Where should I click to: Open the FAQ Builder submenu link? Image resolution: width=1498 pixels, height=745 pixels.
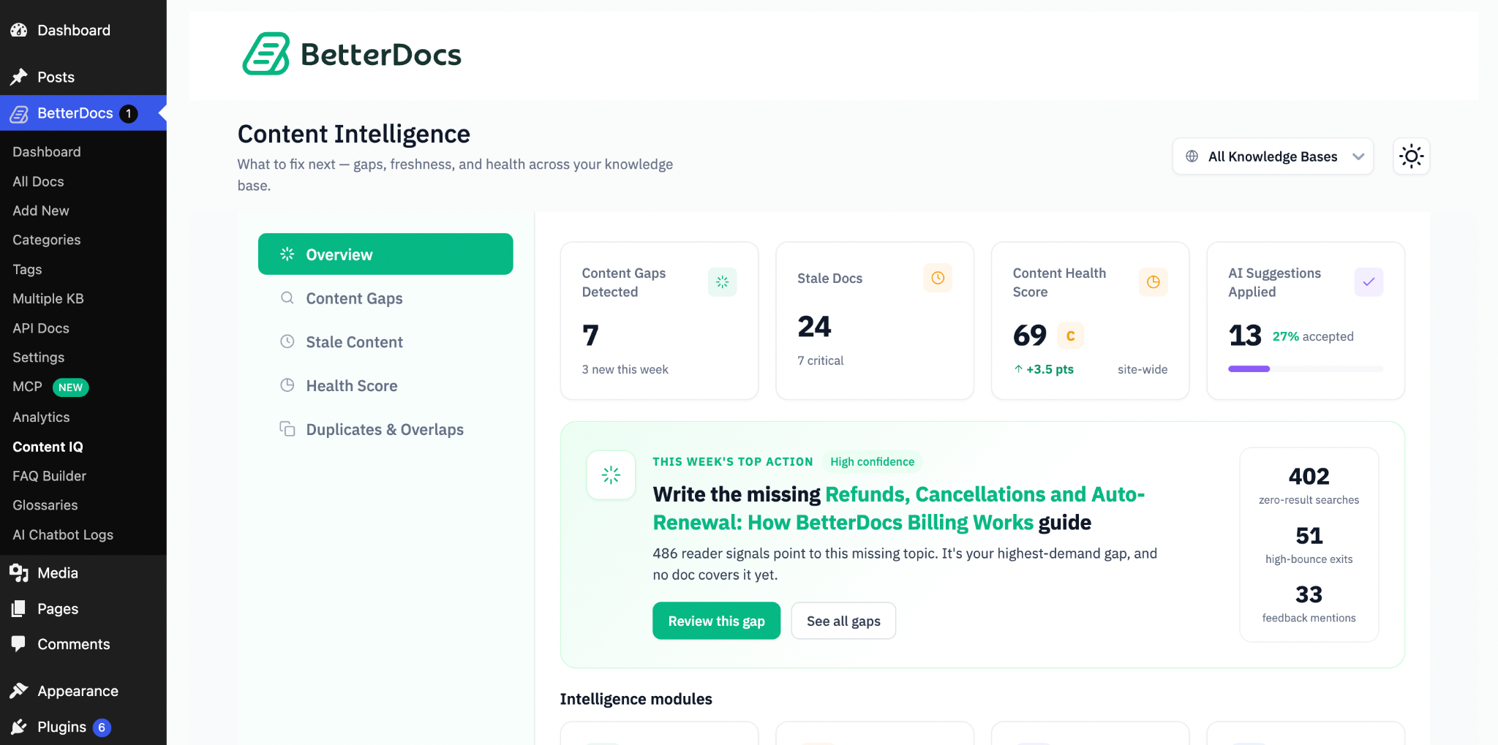tap(49, 476)
